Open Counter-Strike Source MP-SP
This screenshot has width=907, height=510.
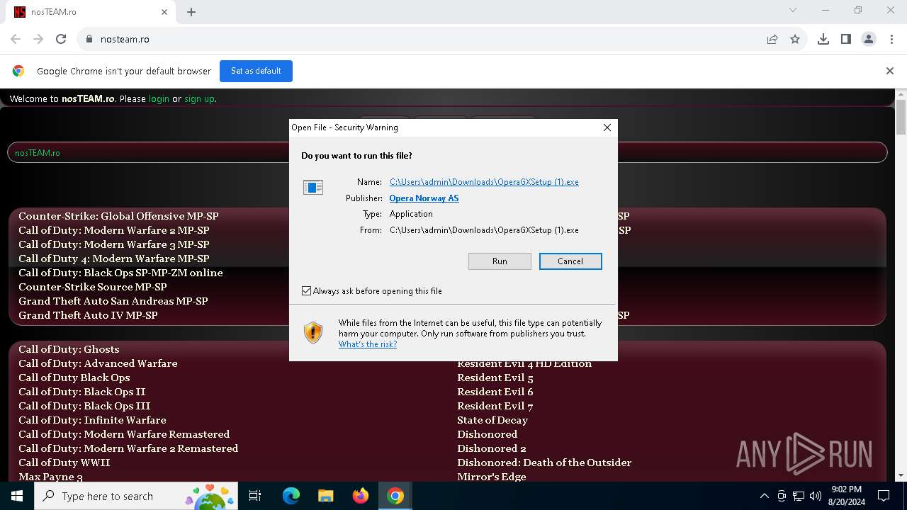point(93,287)
